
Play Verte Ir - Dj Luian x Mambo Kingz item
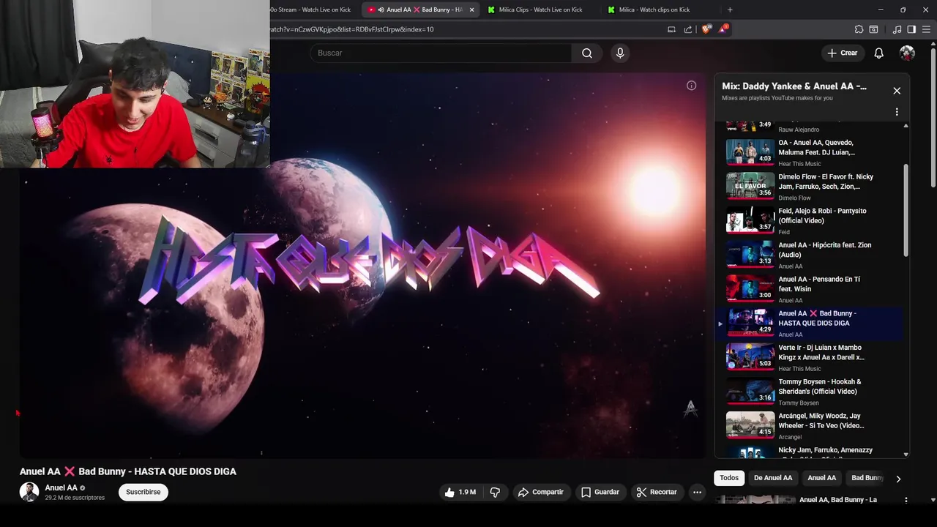click(809, 357)
